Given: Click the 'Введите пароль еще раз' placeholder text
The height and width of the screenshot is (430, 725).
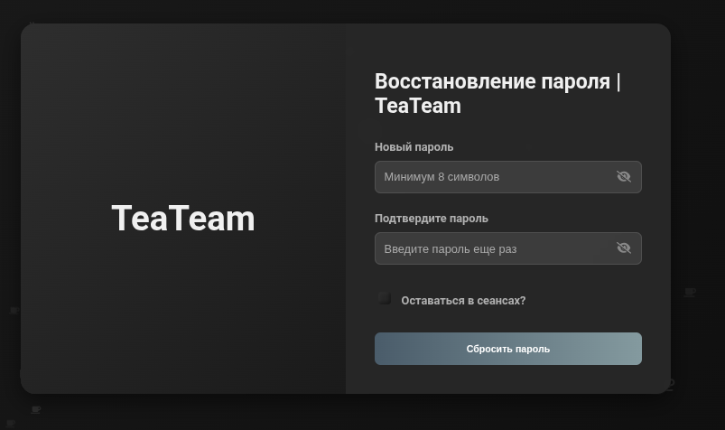Looking at the screenshot, I should [x=451, y=249].
